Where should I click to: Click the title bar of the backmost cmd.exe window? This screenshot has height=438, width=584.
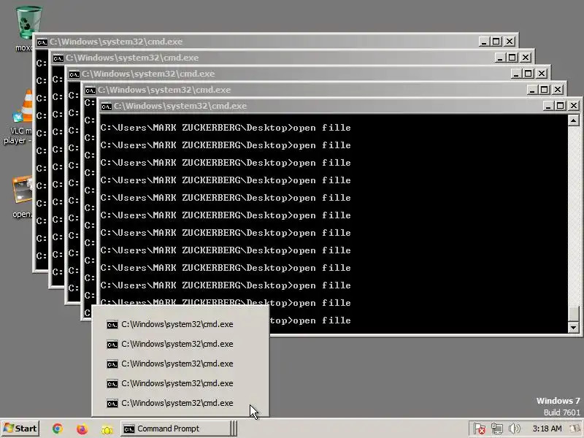[x=276, y=42]
